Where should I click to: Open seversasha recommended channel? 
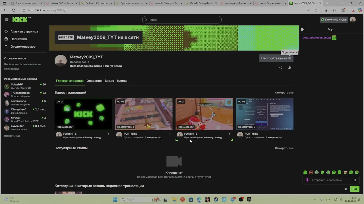25,103
